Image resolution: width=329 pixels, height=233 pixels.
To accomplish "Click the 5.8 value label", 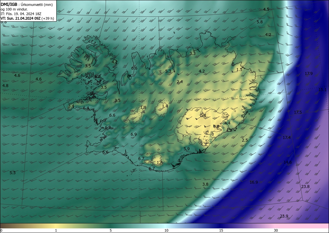I will [260, 22].
